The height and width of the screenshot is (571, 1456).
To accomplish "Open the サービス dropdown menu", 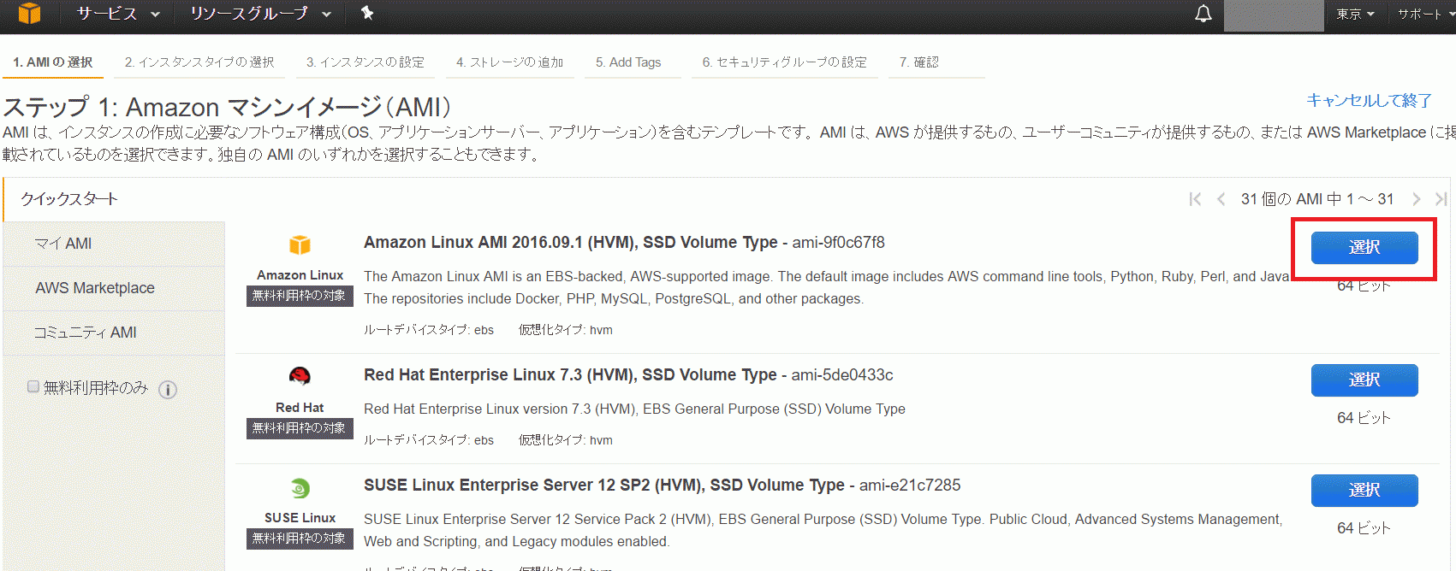I will (x=118, y=14).
